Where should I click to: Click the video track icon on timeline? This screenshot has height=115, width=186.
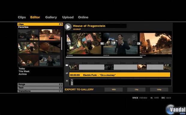coord(67,65)
